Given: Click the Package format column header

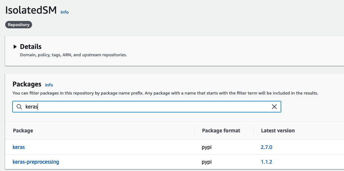Looking at the screenshot, I should 221,131.
